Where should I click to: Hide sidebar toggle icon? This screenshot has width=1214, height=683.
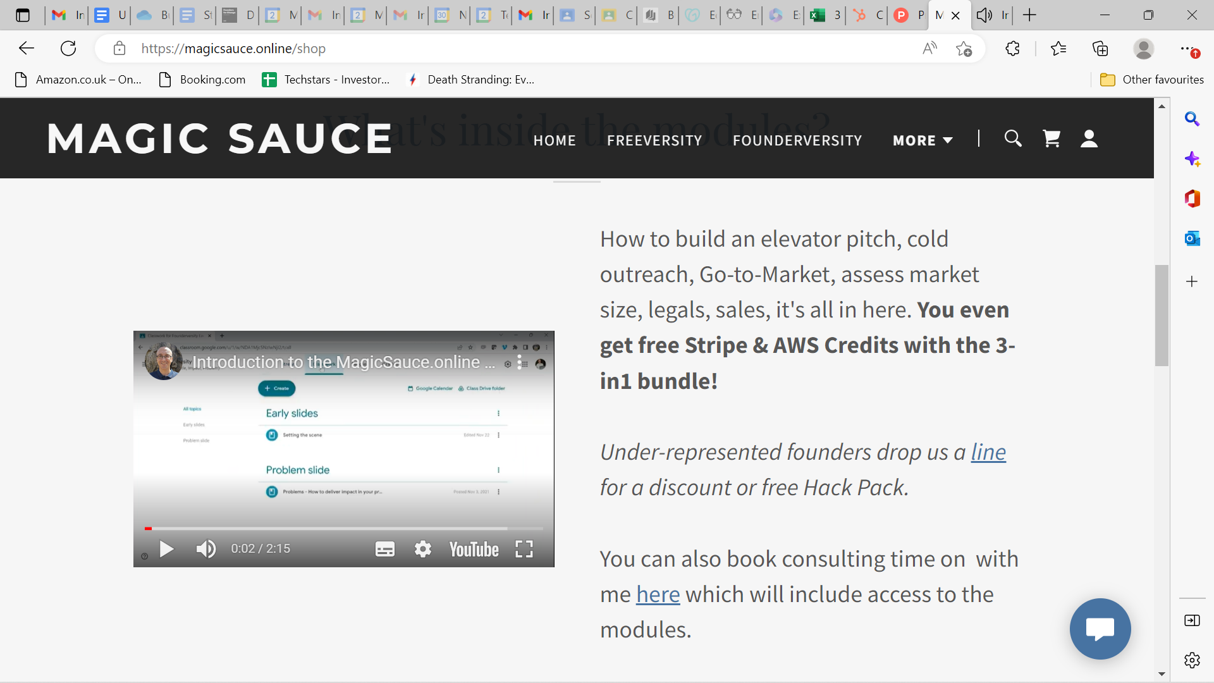[x=1192, y=620]
